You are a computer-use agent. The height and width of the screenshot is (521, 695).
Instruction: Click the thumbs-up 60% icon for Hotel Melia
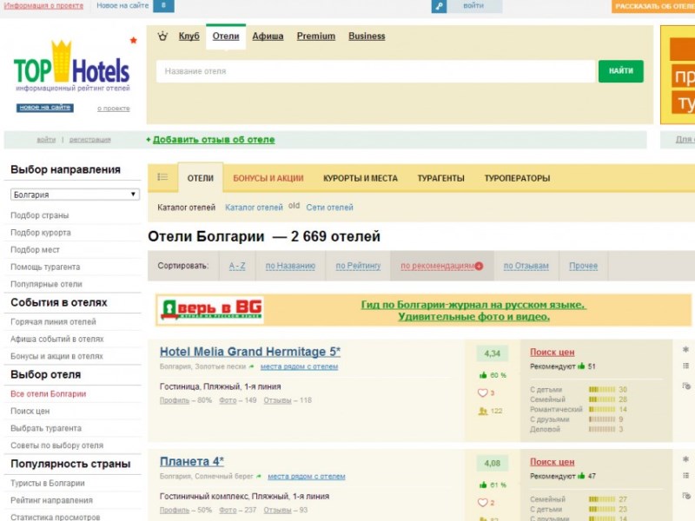click(484, 375)
